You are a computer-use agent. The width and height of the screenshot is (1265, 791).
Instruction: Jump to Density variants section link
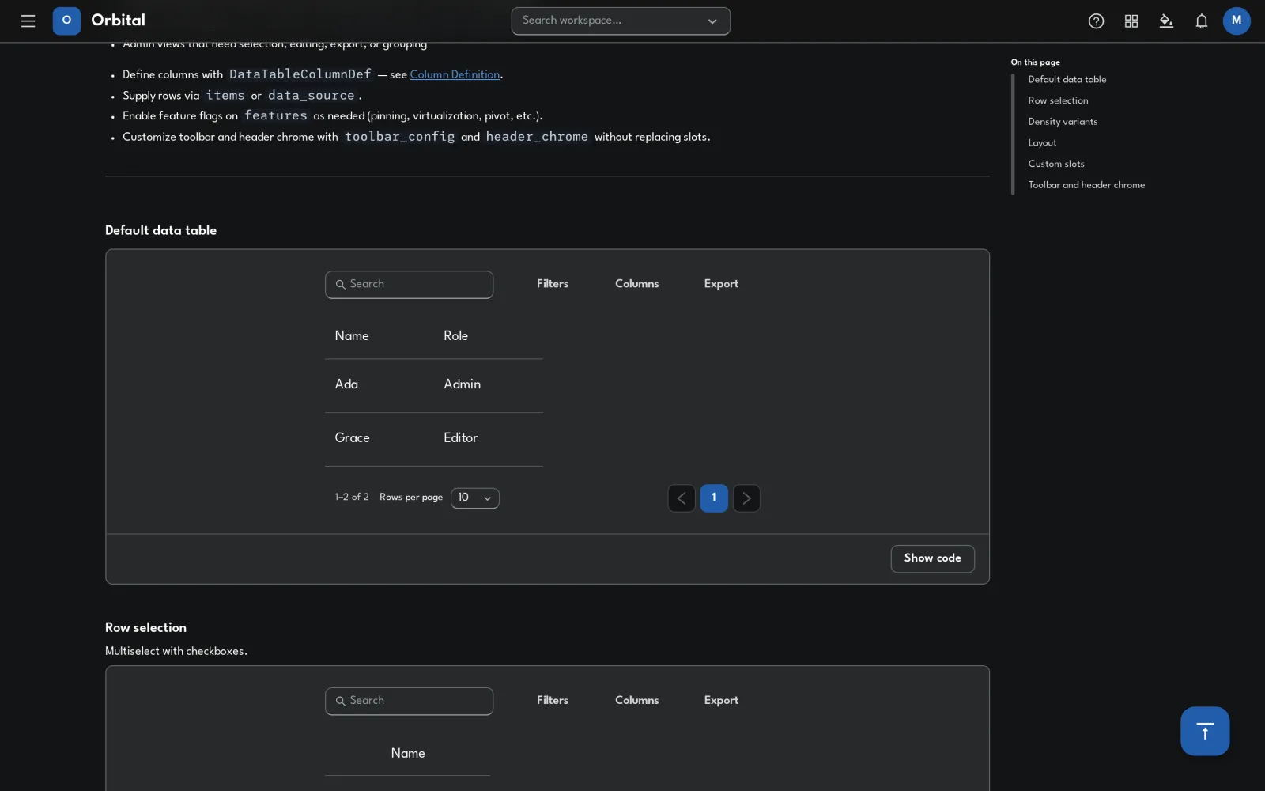tap(1063, 122)
